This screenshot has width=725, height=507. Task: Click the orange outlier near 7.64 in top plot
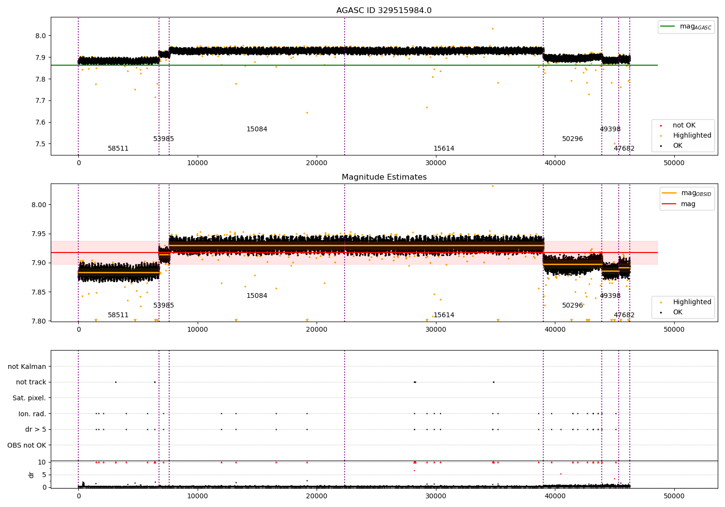[x=307, y=113]
